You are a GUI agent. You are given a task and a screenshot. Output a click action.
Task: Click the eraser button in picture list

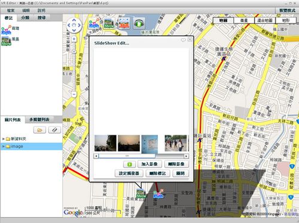point(54,130)
